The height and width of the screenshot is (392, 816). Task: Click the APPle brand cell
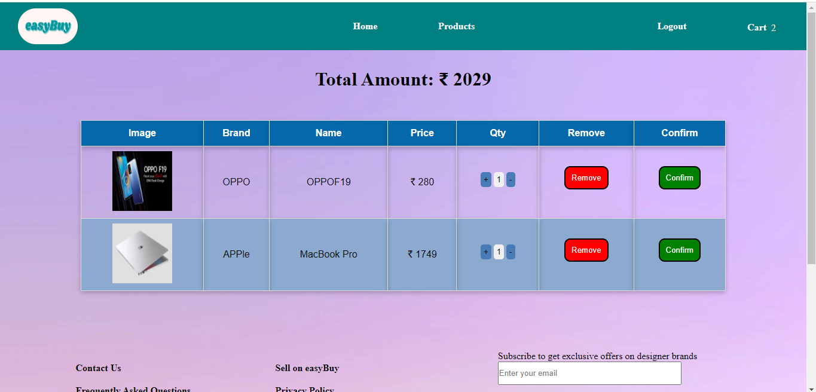point(236,254)
